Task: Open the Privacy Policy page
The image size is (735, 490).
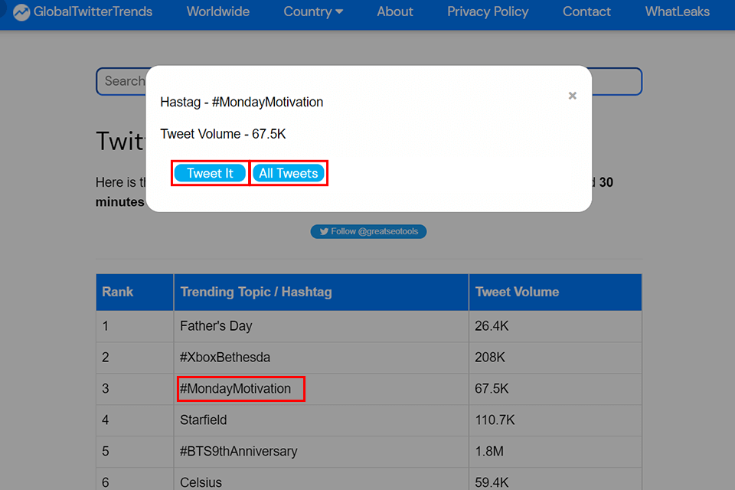Action: click(x=488, y=11)
